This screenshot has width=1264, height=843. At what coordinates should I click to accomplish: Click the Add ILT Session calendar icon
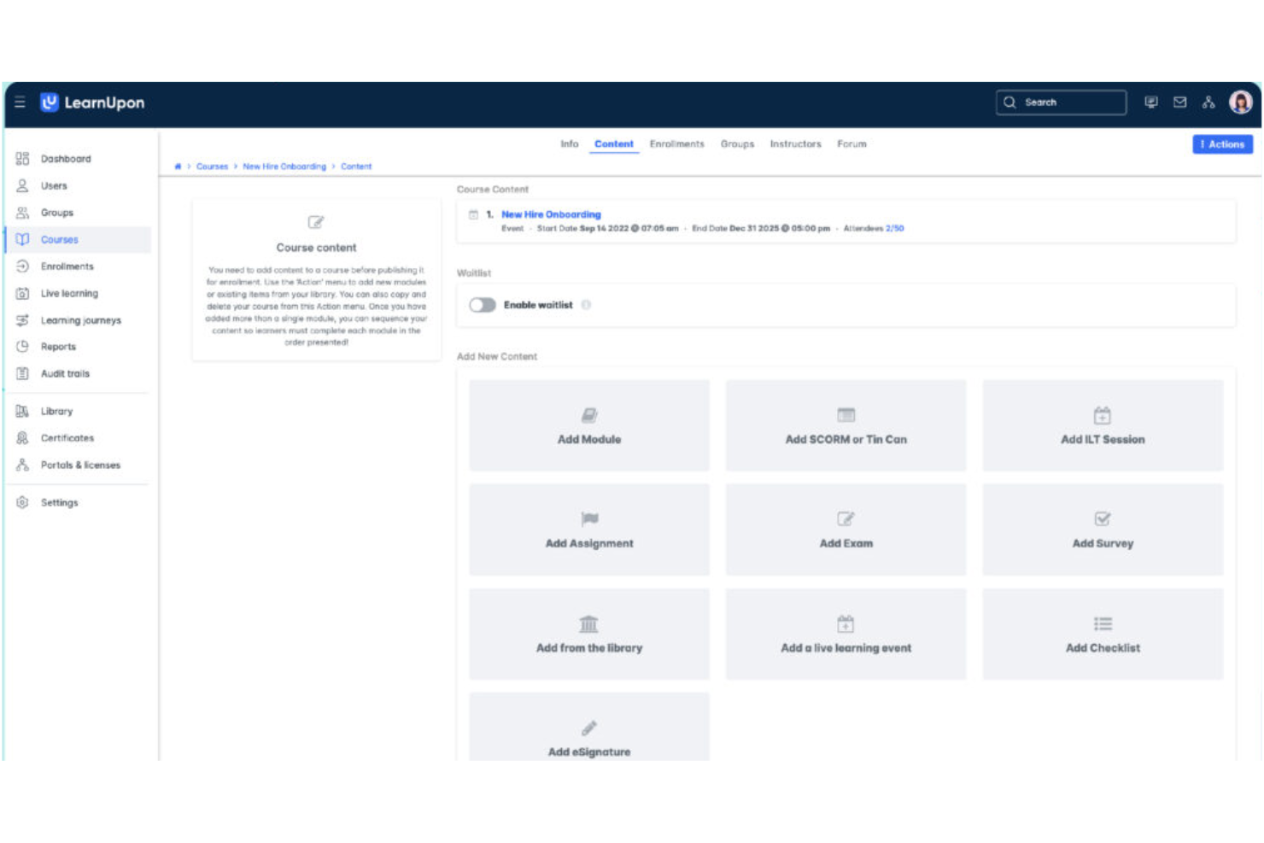[x=1103, y=415]
